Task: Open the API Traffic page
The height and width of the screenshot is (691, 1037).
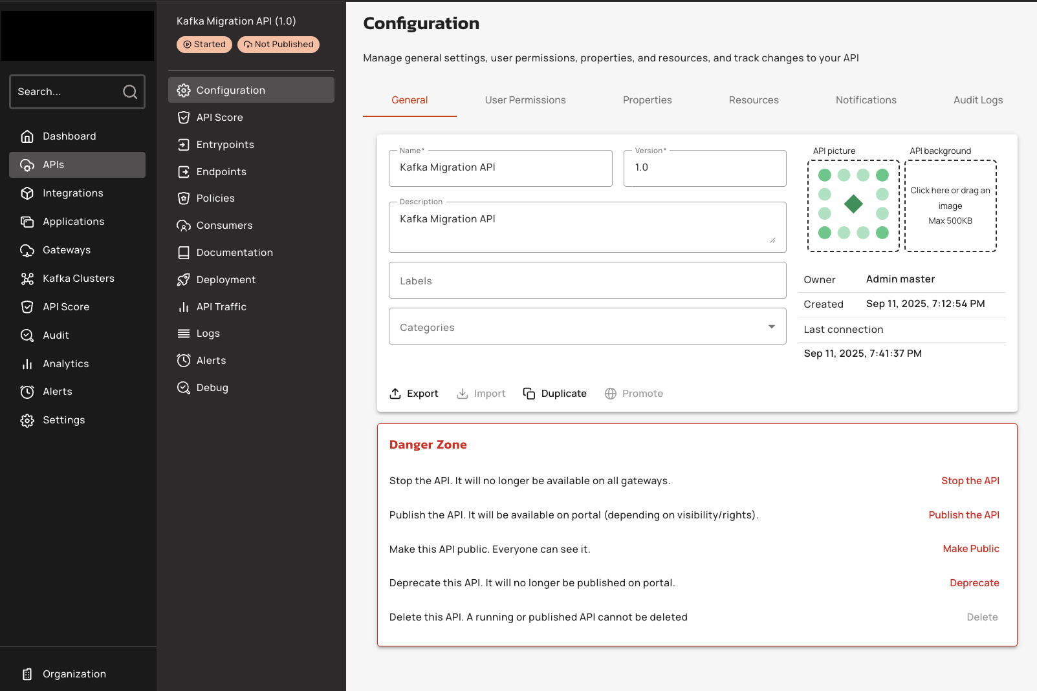Action: tap(221, 307)
